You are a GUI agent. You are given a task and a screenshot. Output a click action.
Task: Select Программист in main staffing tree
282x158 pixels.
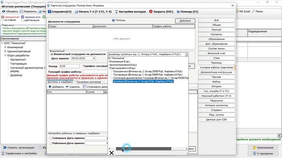18,60
